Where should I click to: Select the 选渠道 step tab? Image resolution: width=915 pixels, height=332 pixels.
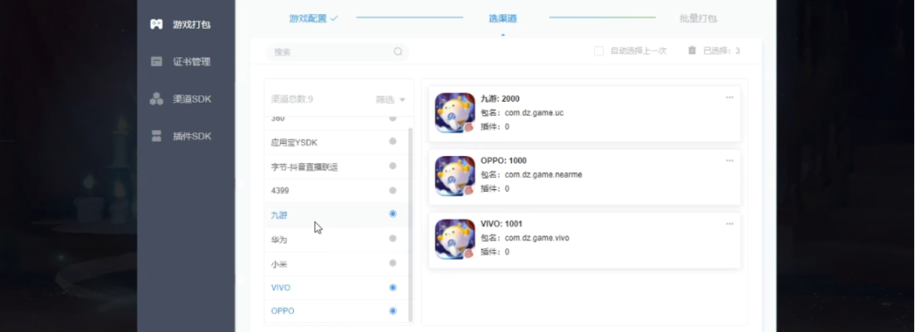coord(502,19)
